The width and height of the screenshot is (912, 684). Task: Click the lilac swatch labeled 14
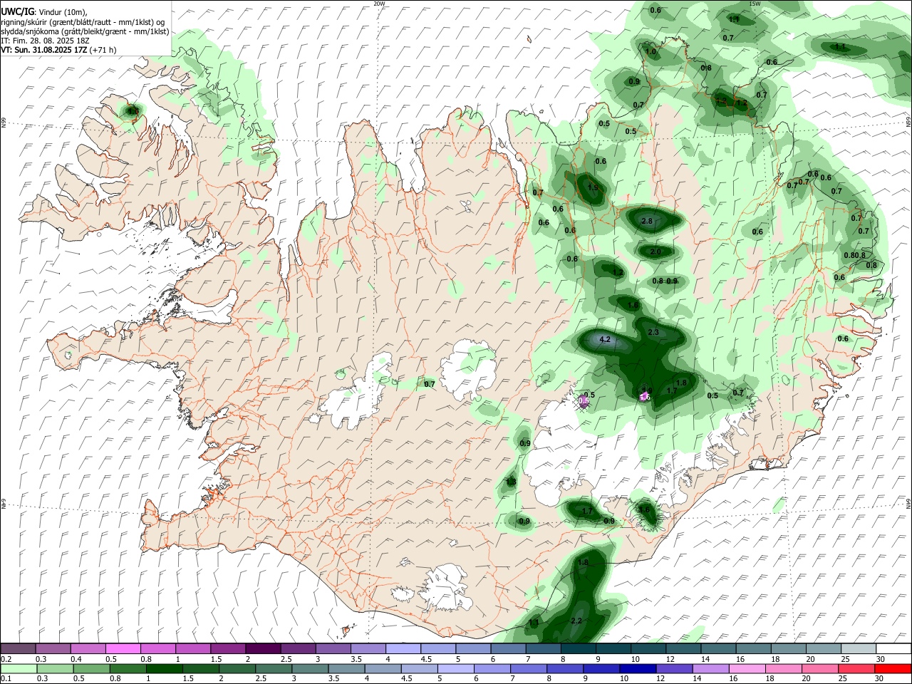[709, 669]
